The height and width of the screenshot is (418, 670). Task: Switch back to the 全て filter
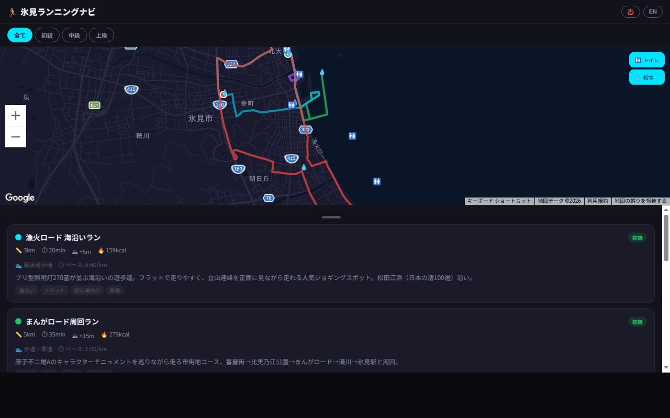point(19,35)
